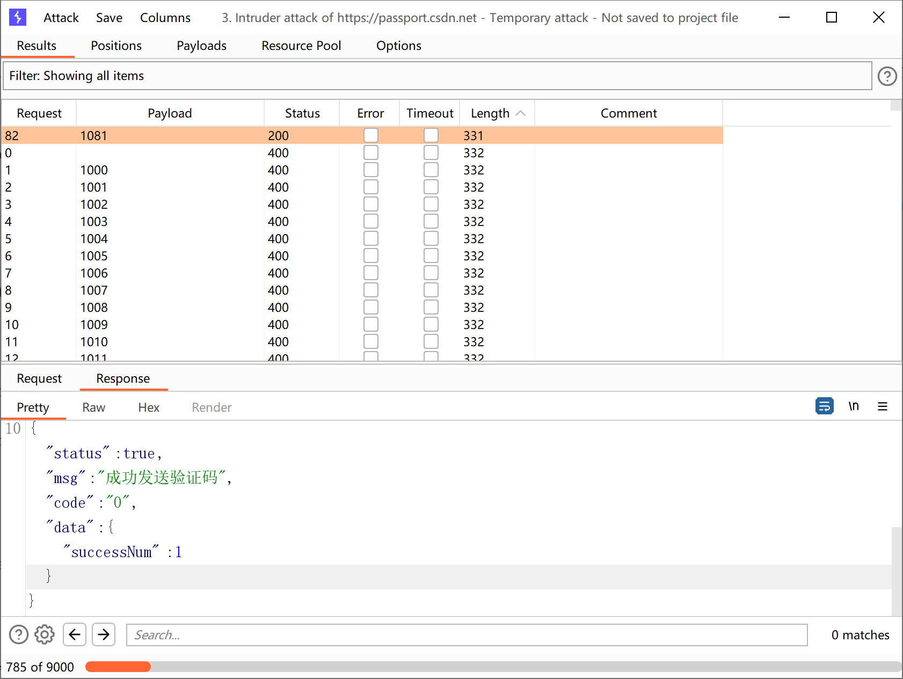903x679 pixels.
Task: Toggle the word wrap icon in response viewer
Action: pyautogui.click(x=824, y=406)
